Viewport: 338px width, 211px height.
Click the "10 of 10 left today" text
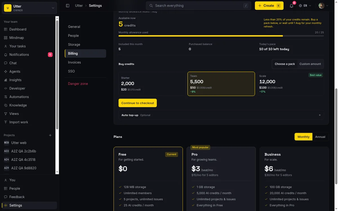pyautogui.click(x=274, y=49)
